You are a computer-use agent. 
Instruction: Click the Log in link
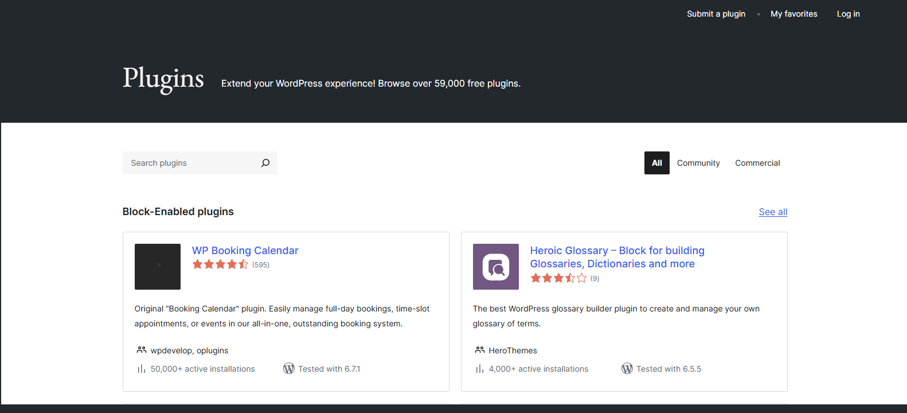849,14
